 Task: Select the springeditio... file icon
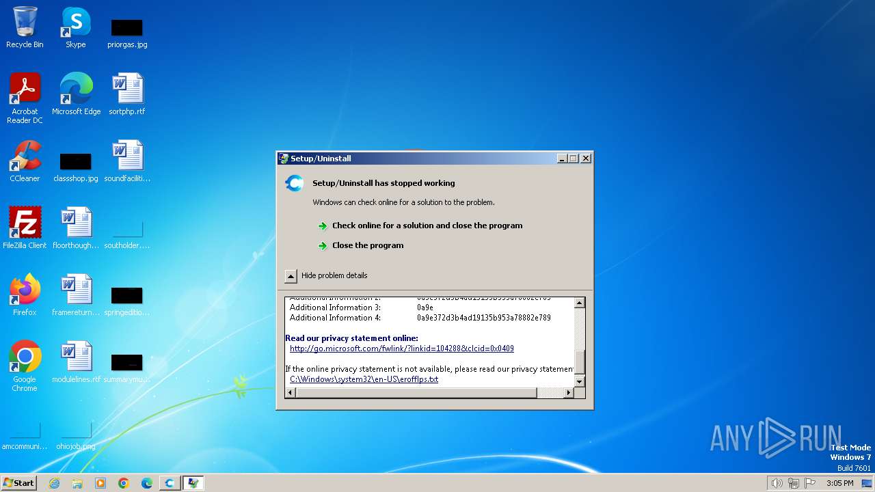(127, 300)
